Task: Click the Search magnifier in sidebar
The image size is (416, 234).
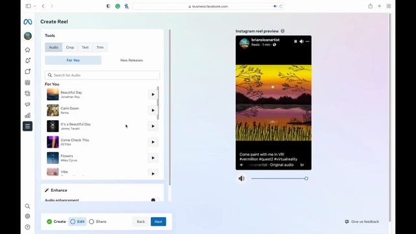Action: pyautogui.click(x=27, y=206)
